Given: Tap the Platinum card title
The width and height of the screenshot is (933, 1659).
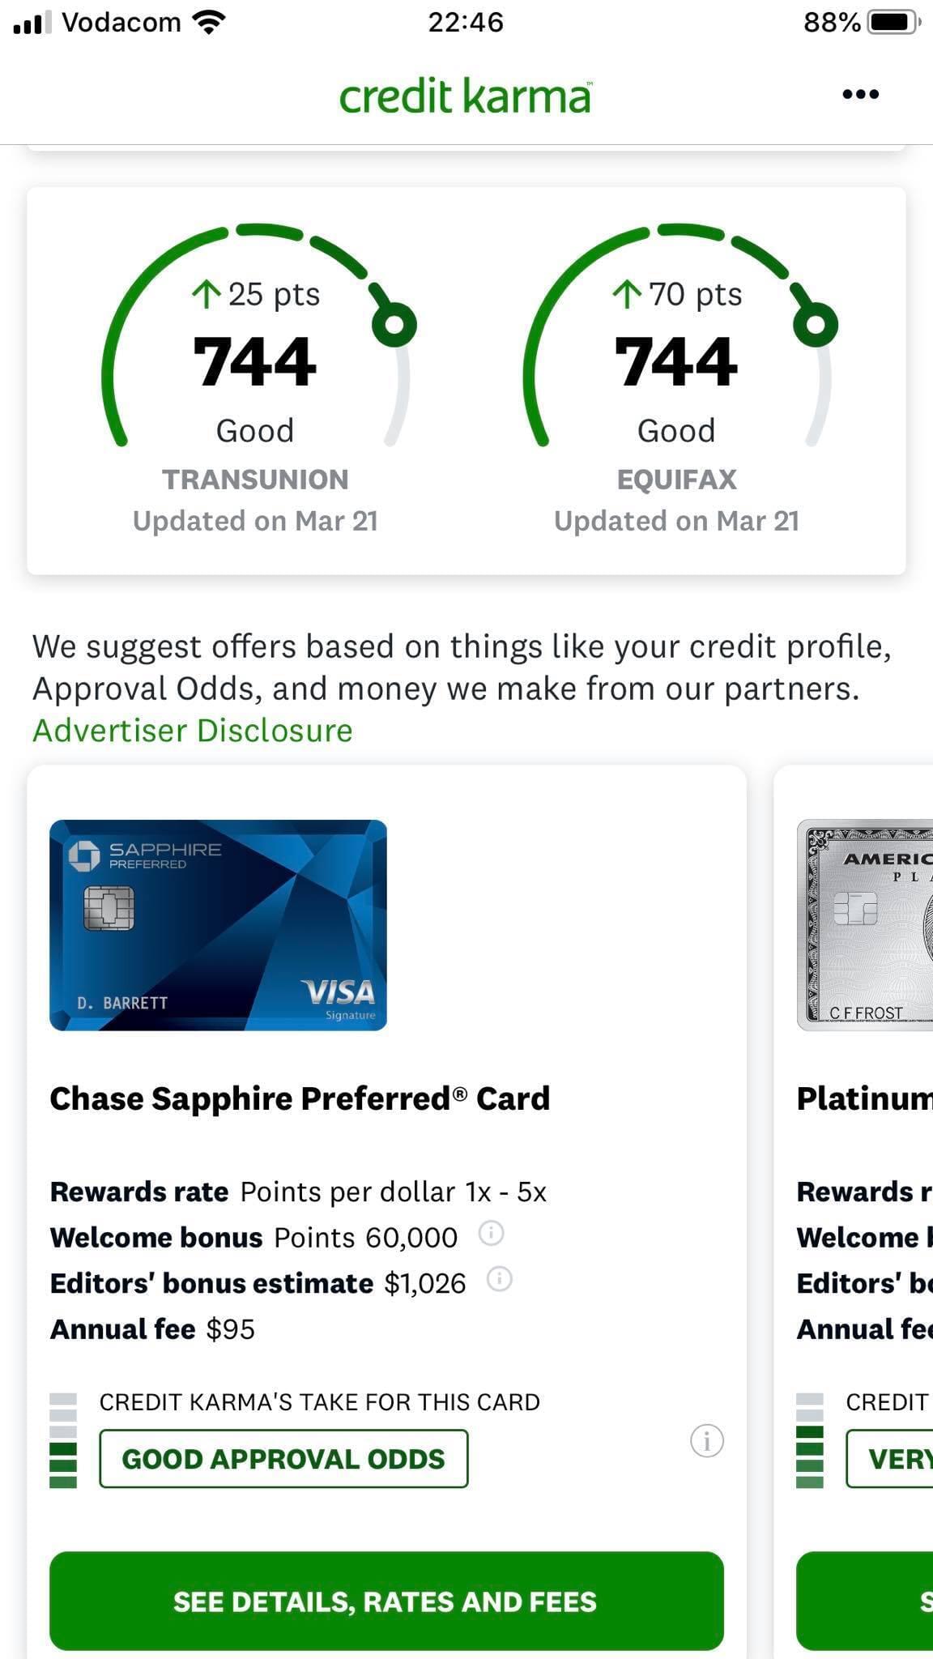Looking at the screenshot, I should pyautogui.click(x=863, y=1099).
